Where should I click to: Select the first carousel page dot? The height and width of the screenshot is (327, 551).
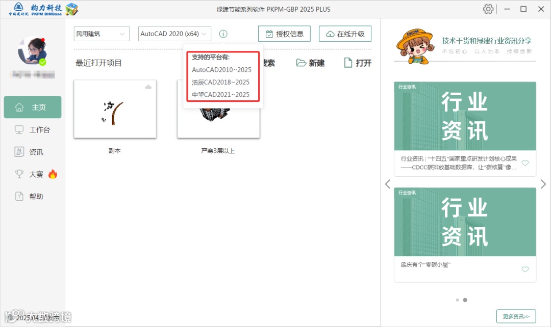tap(457, 300)
